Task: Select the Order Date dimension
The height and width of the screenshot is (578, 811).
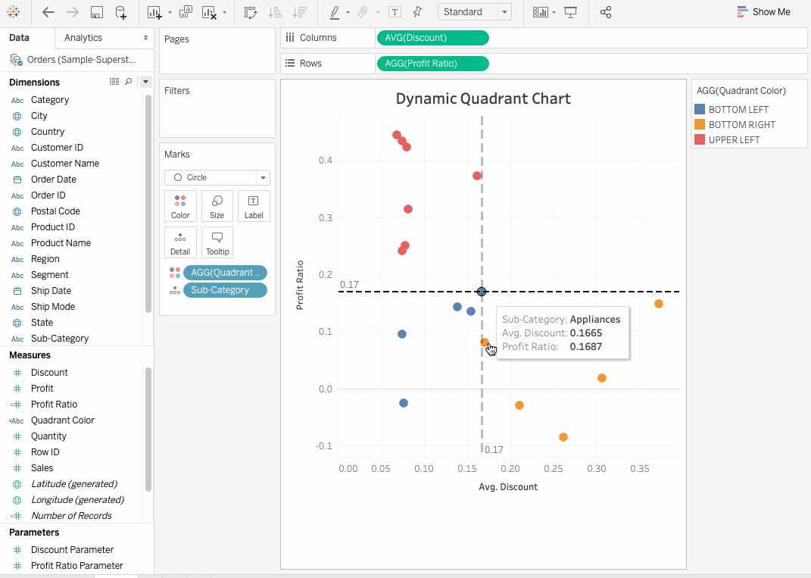Action: [x=53, y=180]
